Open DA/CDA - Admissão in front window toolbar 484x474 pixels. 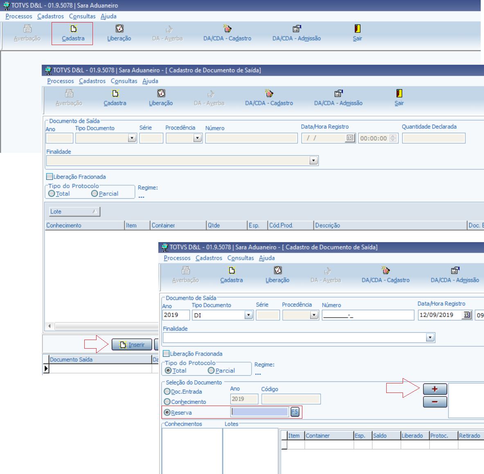click(455, 275)
